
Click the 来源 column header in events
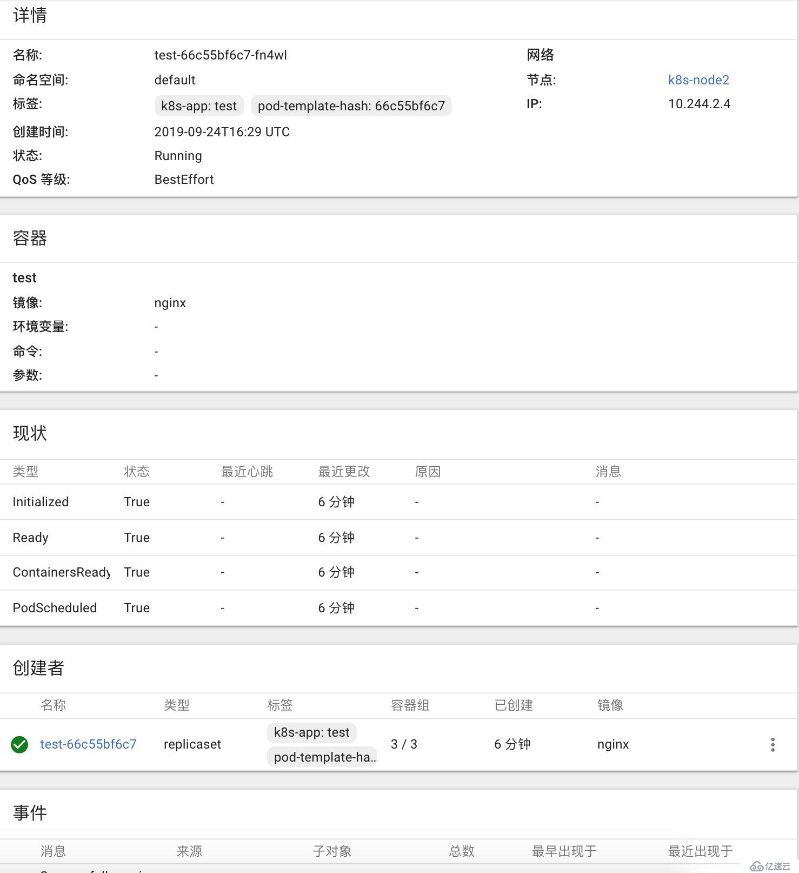coord(189,851)
